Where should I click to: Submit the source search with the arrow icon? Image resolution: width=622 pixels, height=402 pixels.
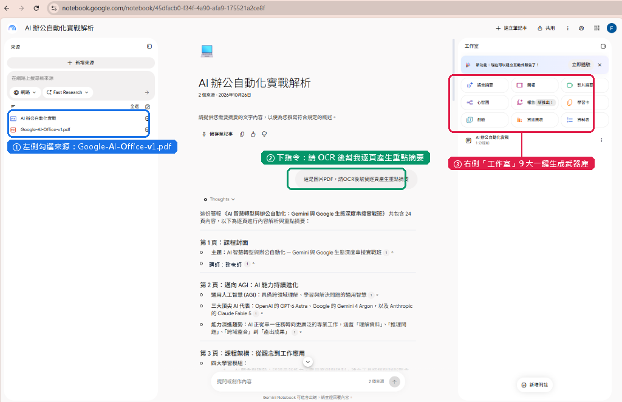147,92
